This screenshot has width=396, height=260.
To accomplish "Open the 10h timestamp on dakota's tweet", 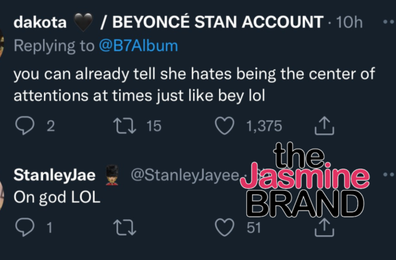I will (x=349, y=22).
